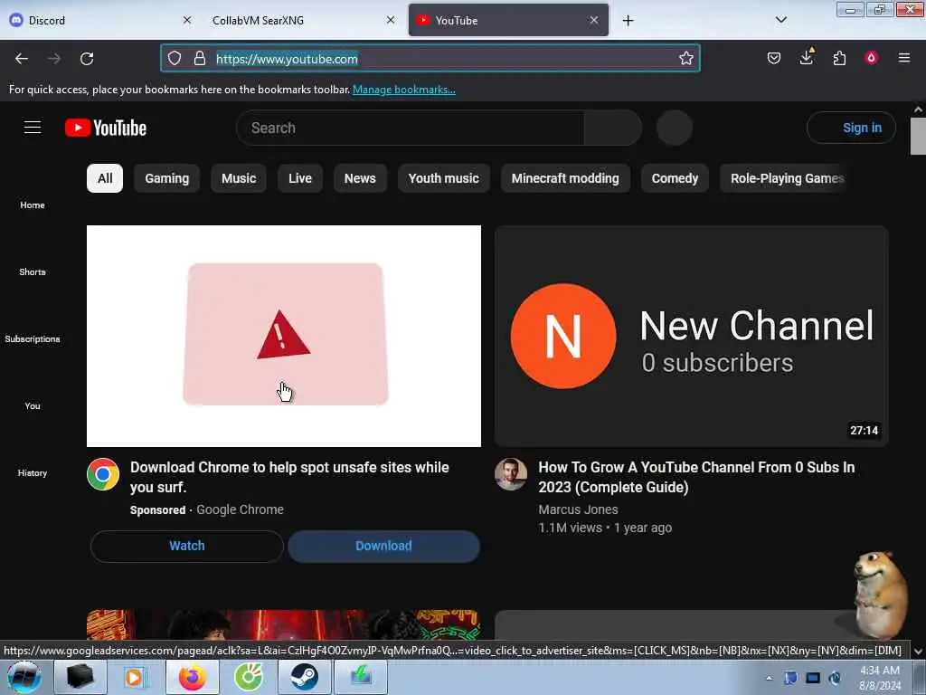Open the Windows Start menu

pyautogui.click(x=24, y=677)
